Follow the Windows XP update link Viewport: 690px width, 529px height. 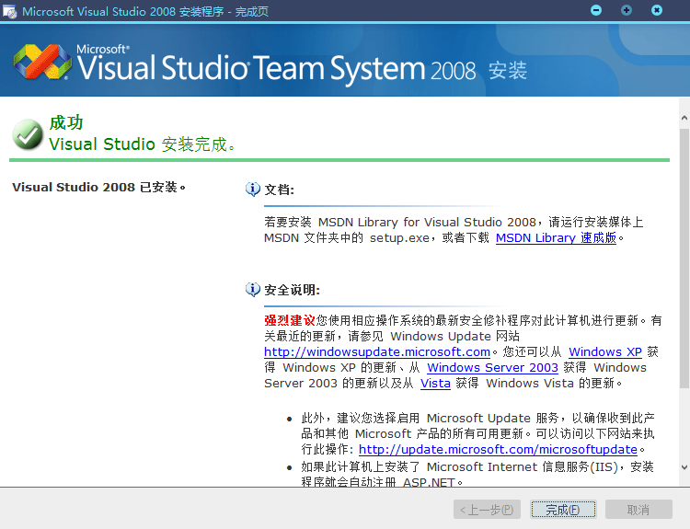point(604,351)
